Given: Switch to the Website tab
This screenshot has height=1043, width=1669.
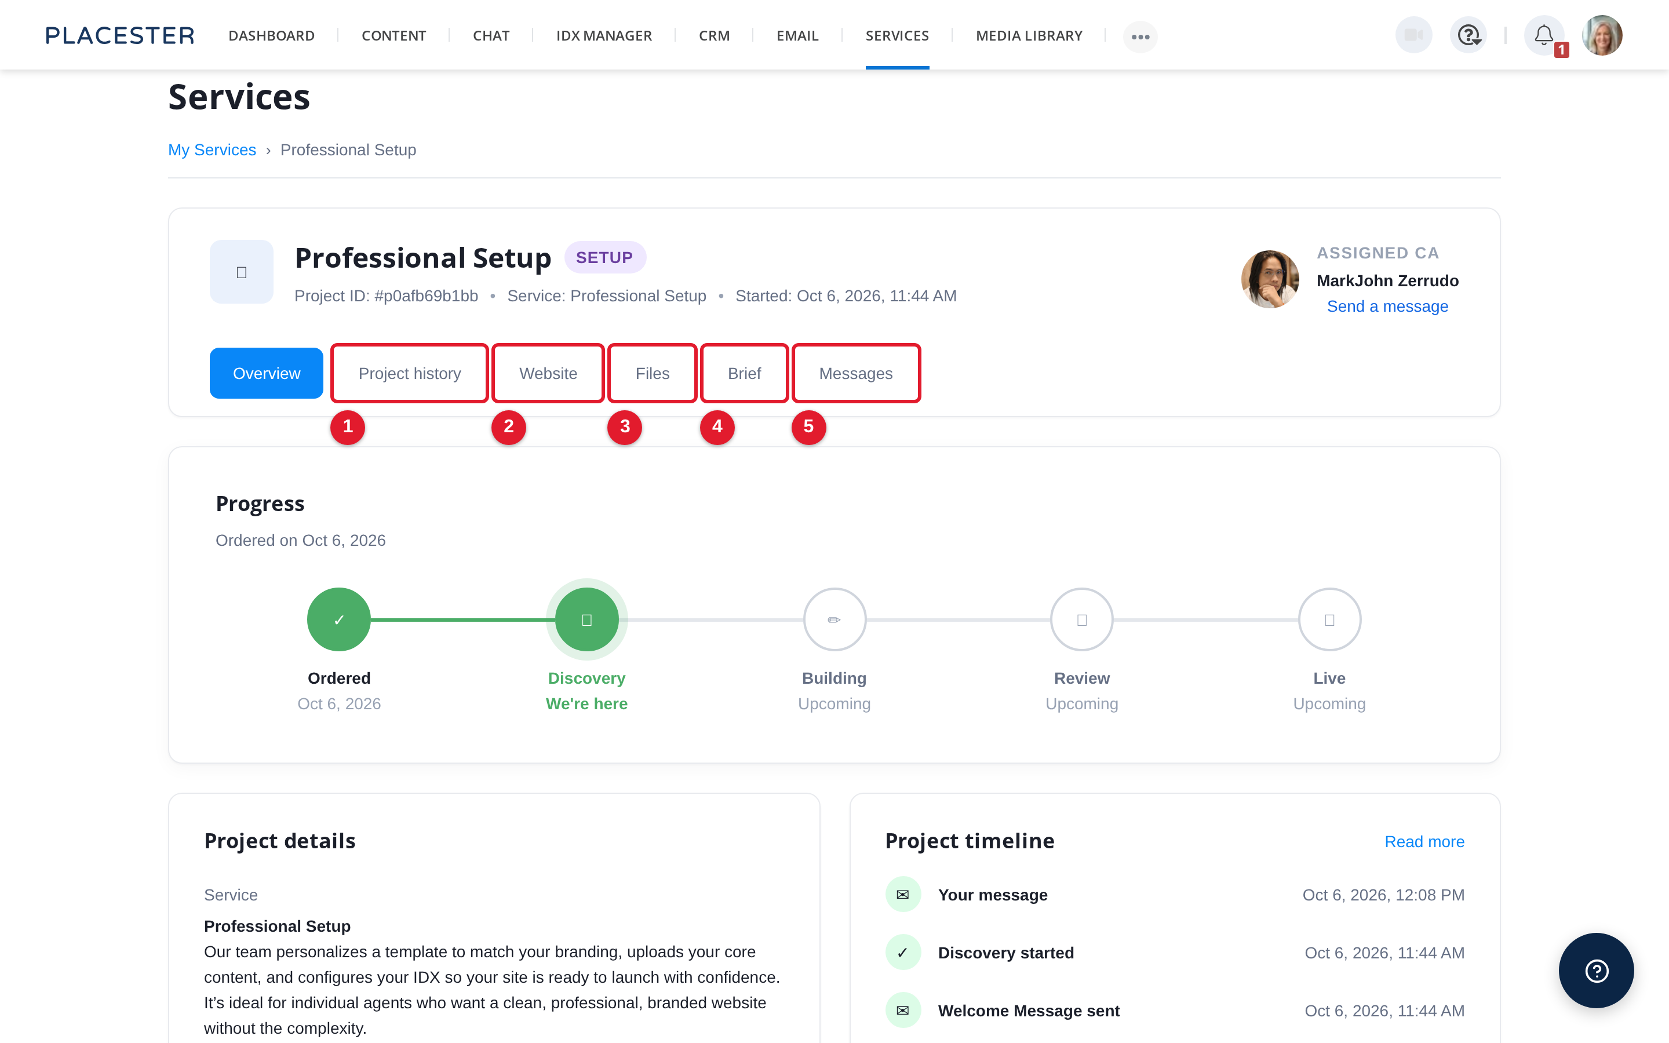Looking at the screenshot, I should [x=548, y=373].
